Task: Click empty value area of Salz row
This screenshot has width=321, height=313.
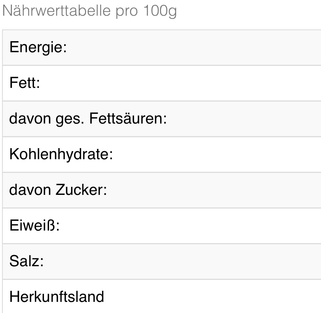Action: pyautogui.click(x=228, y=261)
